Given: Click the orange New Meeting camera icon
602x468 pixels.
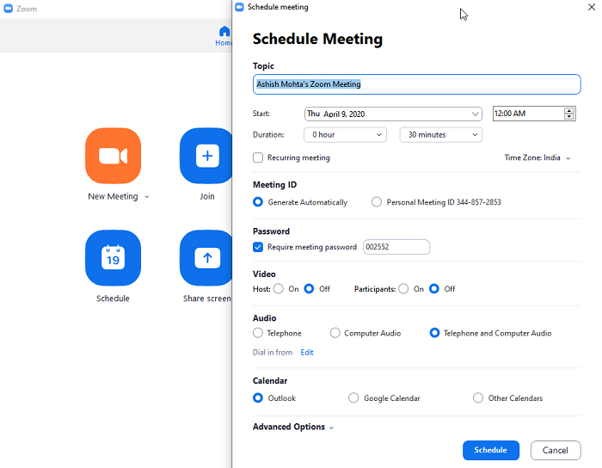Looking at the screenshot, I should pyautogui.click(x=113, y=156).
